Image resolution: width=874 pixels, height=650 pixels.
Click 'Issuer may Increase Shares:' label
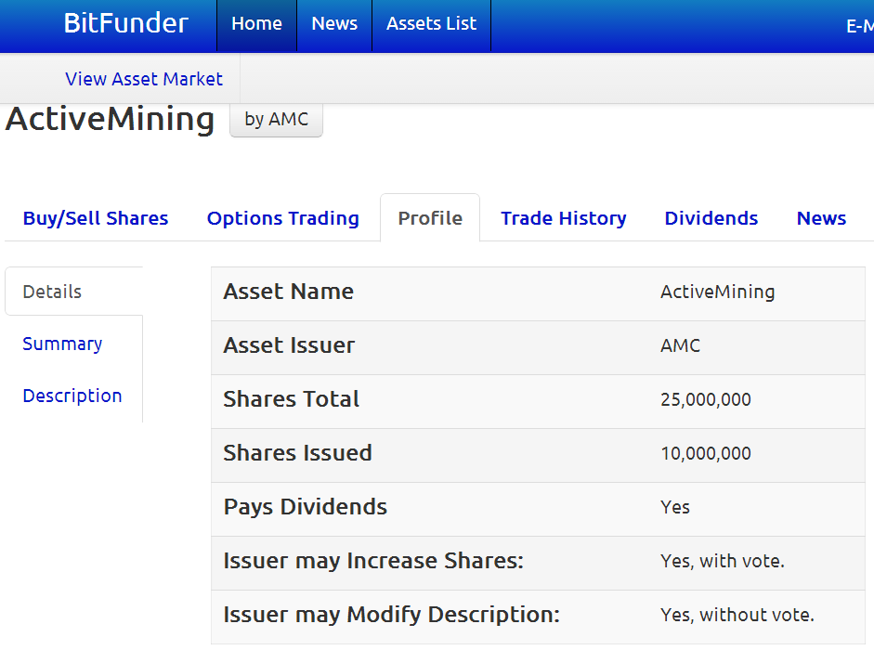[x=373, y=561]
